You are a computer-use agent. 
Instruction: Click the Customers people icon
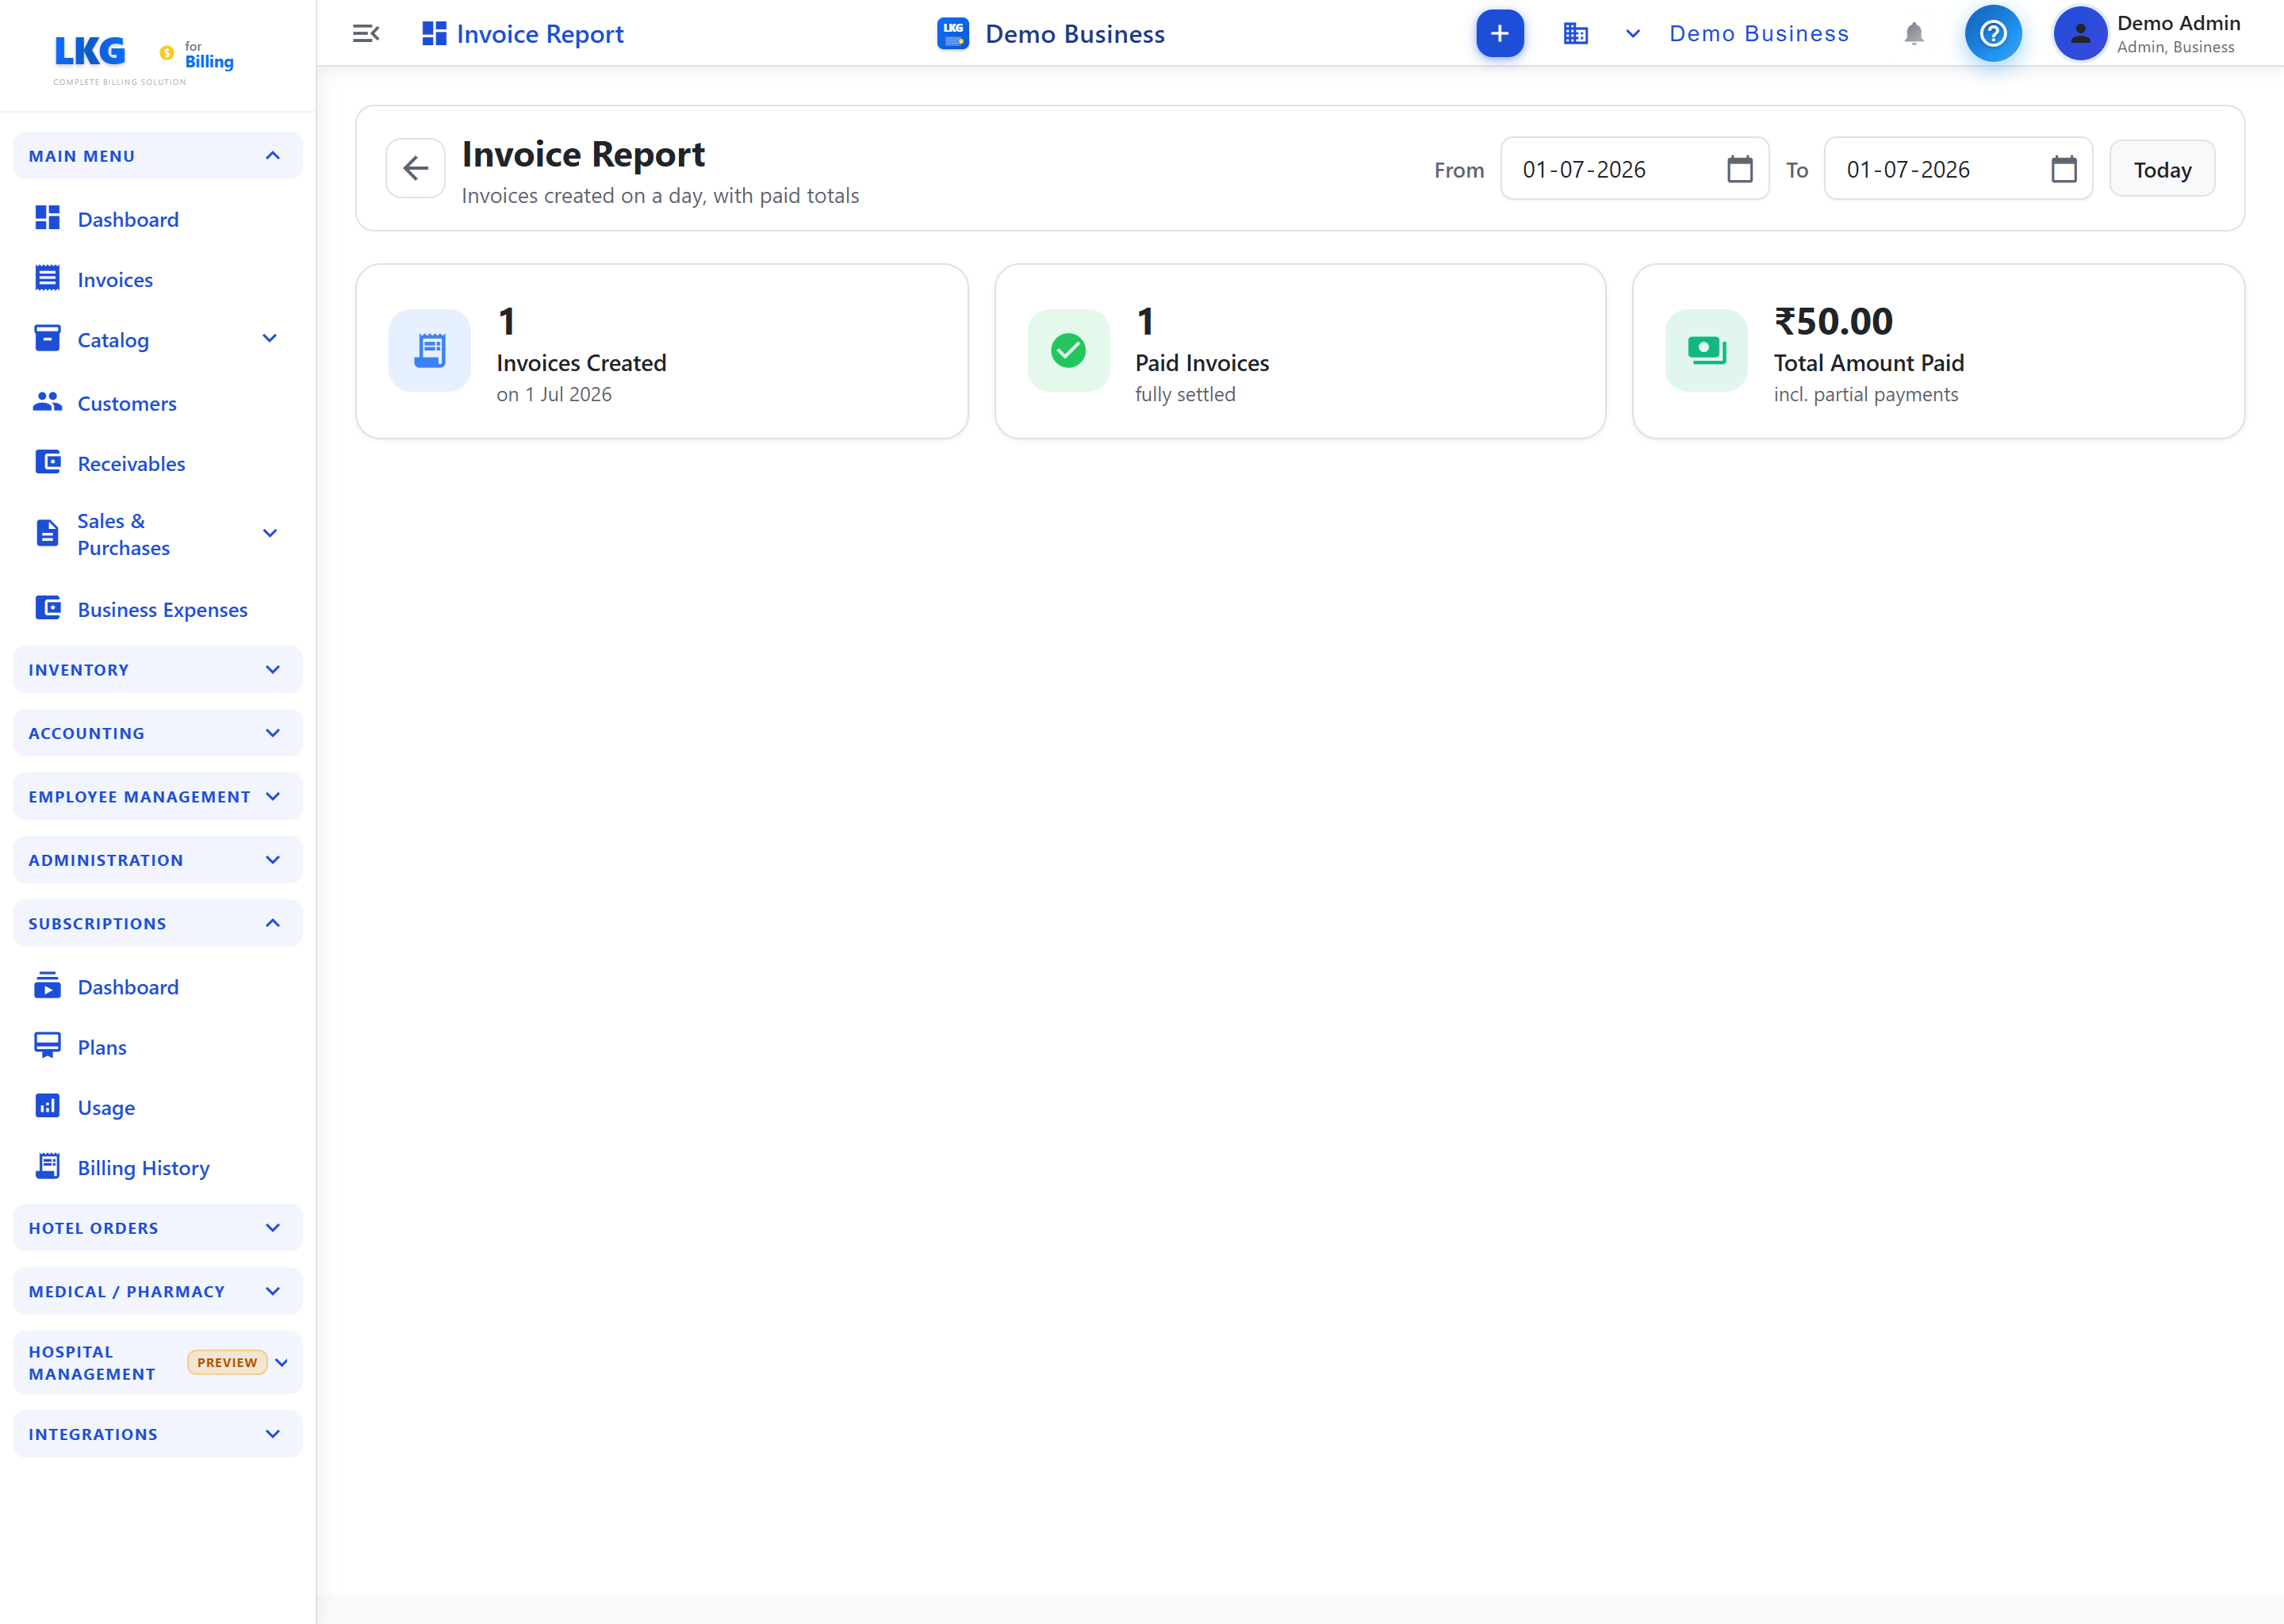coord(47,402)
